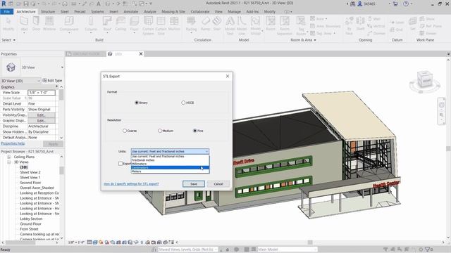Click the Edit Type button
451x253 pixels.
pos(52,81)
